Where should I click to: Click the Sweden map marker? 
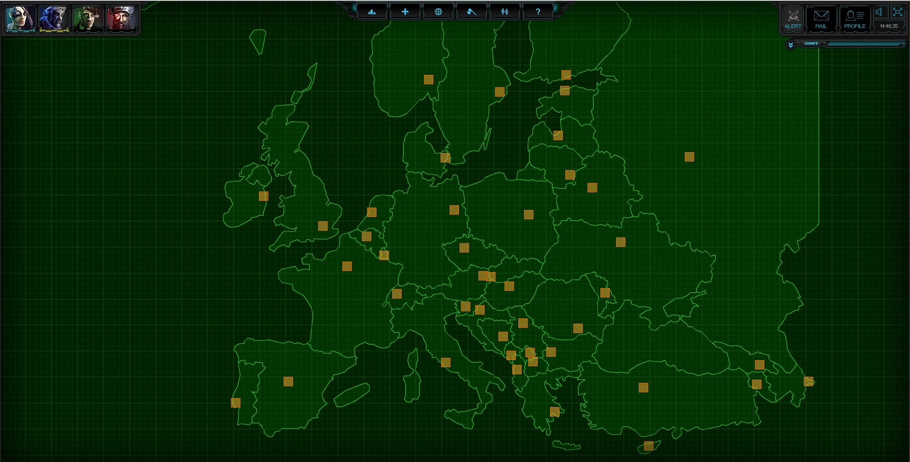(x=500, y=92)
